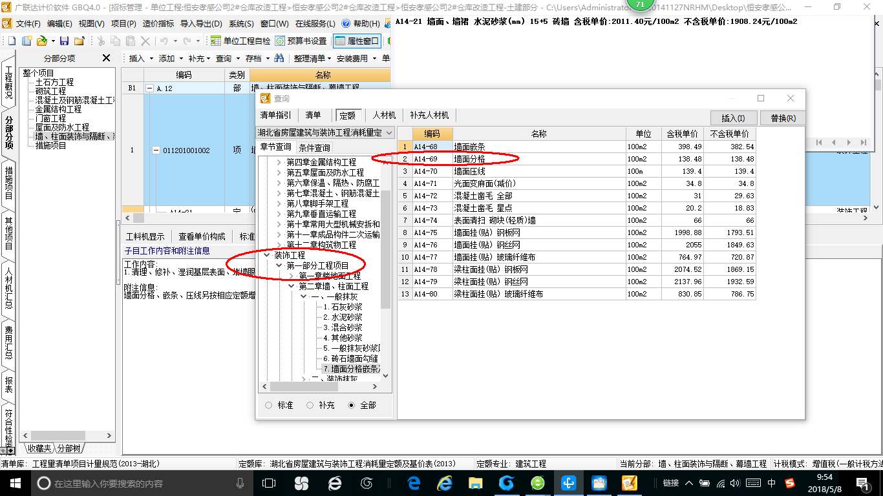
Task: Open Task View on the taskbar
Action: tap(269, 483)
